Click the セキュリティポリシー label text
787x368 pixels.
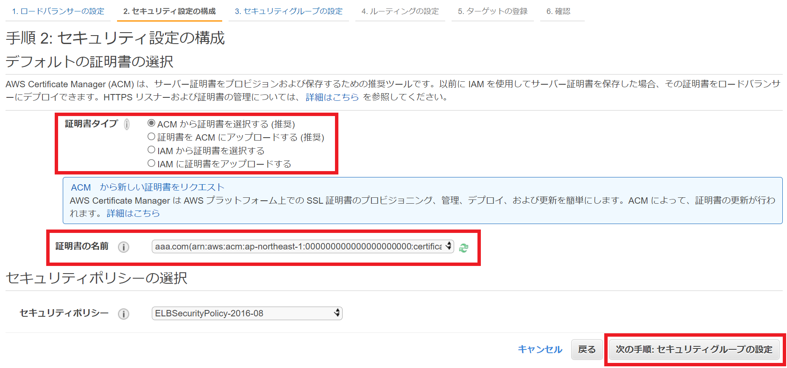64,313
